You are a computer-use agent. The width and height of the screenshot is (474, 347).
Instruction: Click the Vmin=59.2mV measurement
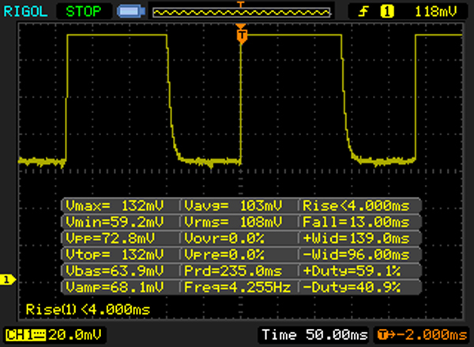115,222
